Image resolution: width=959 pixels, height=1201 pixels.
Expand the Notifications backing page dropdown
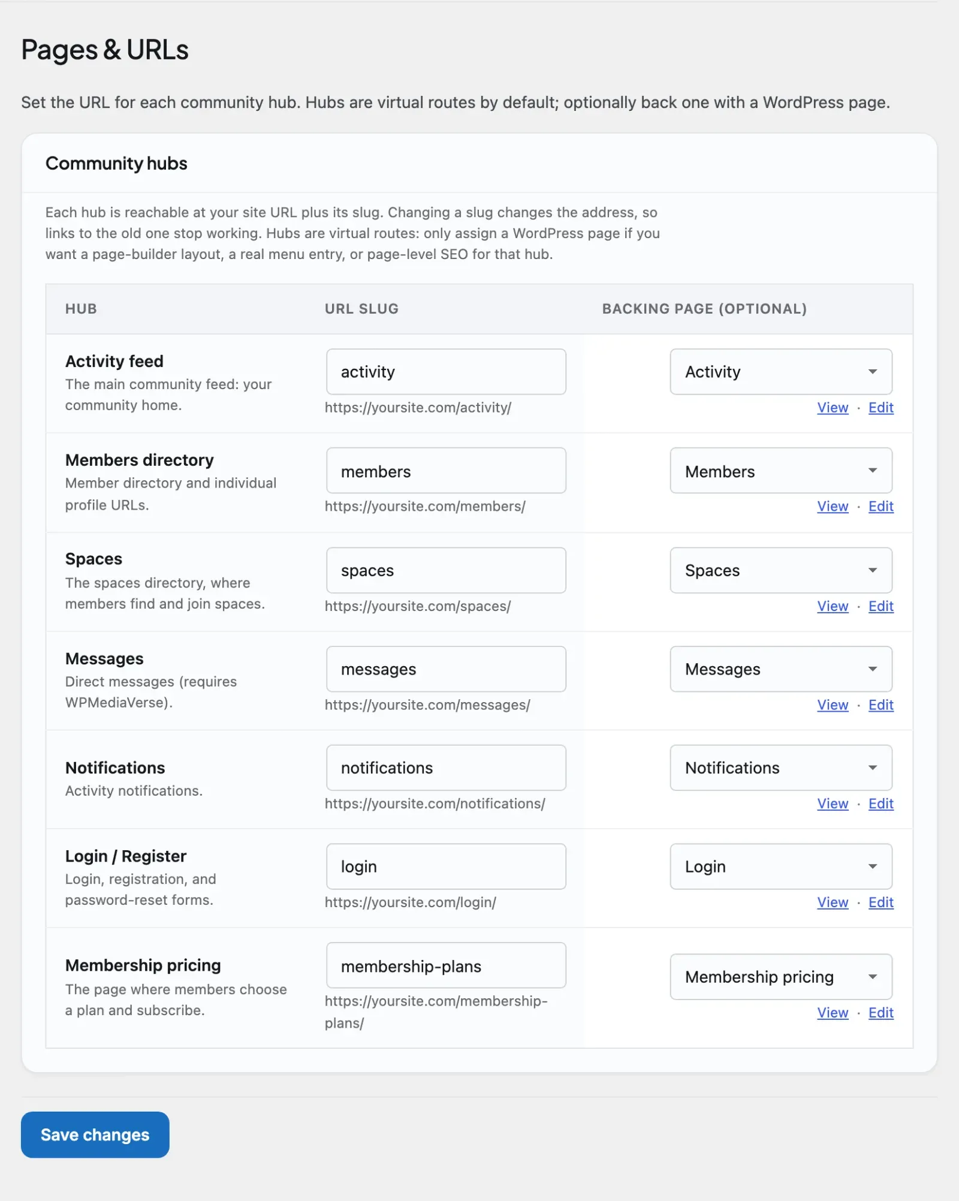pyautogui.click(x=781, y=768)
